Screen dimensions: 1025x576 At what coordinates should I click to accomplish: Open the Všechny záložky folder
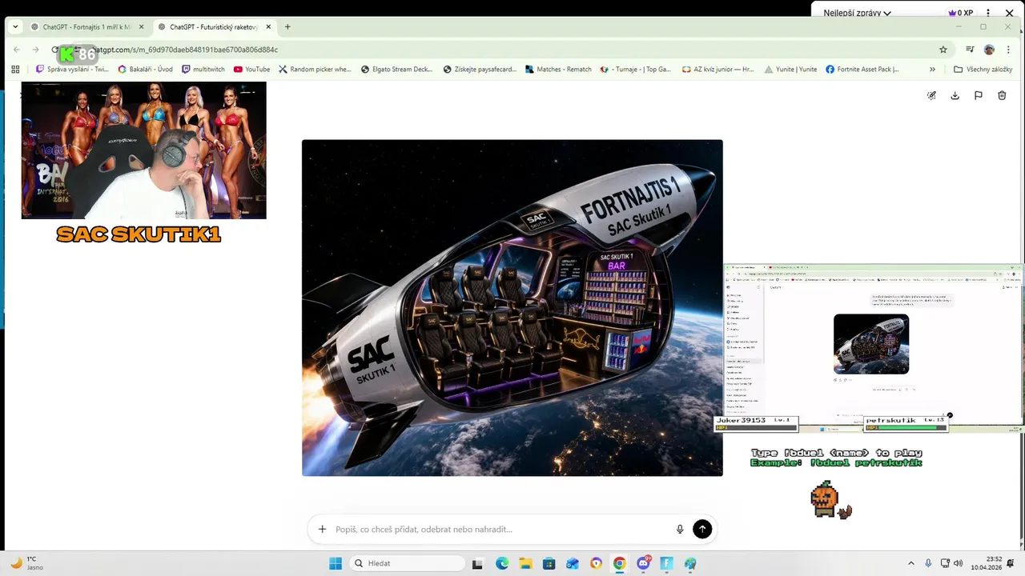983,70
